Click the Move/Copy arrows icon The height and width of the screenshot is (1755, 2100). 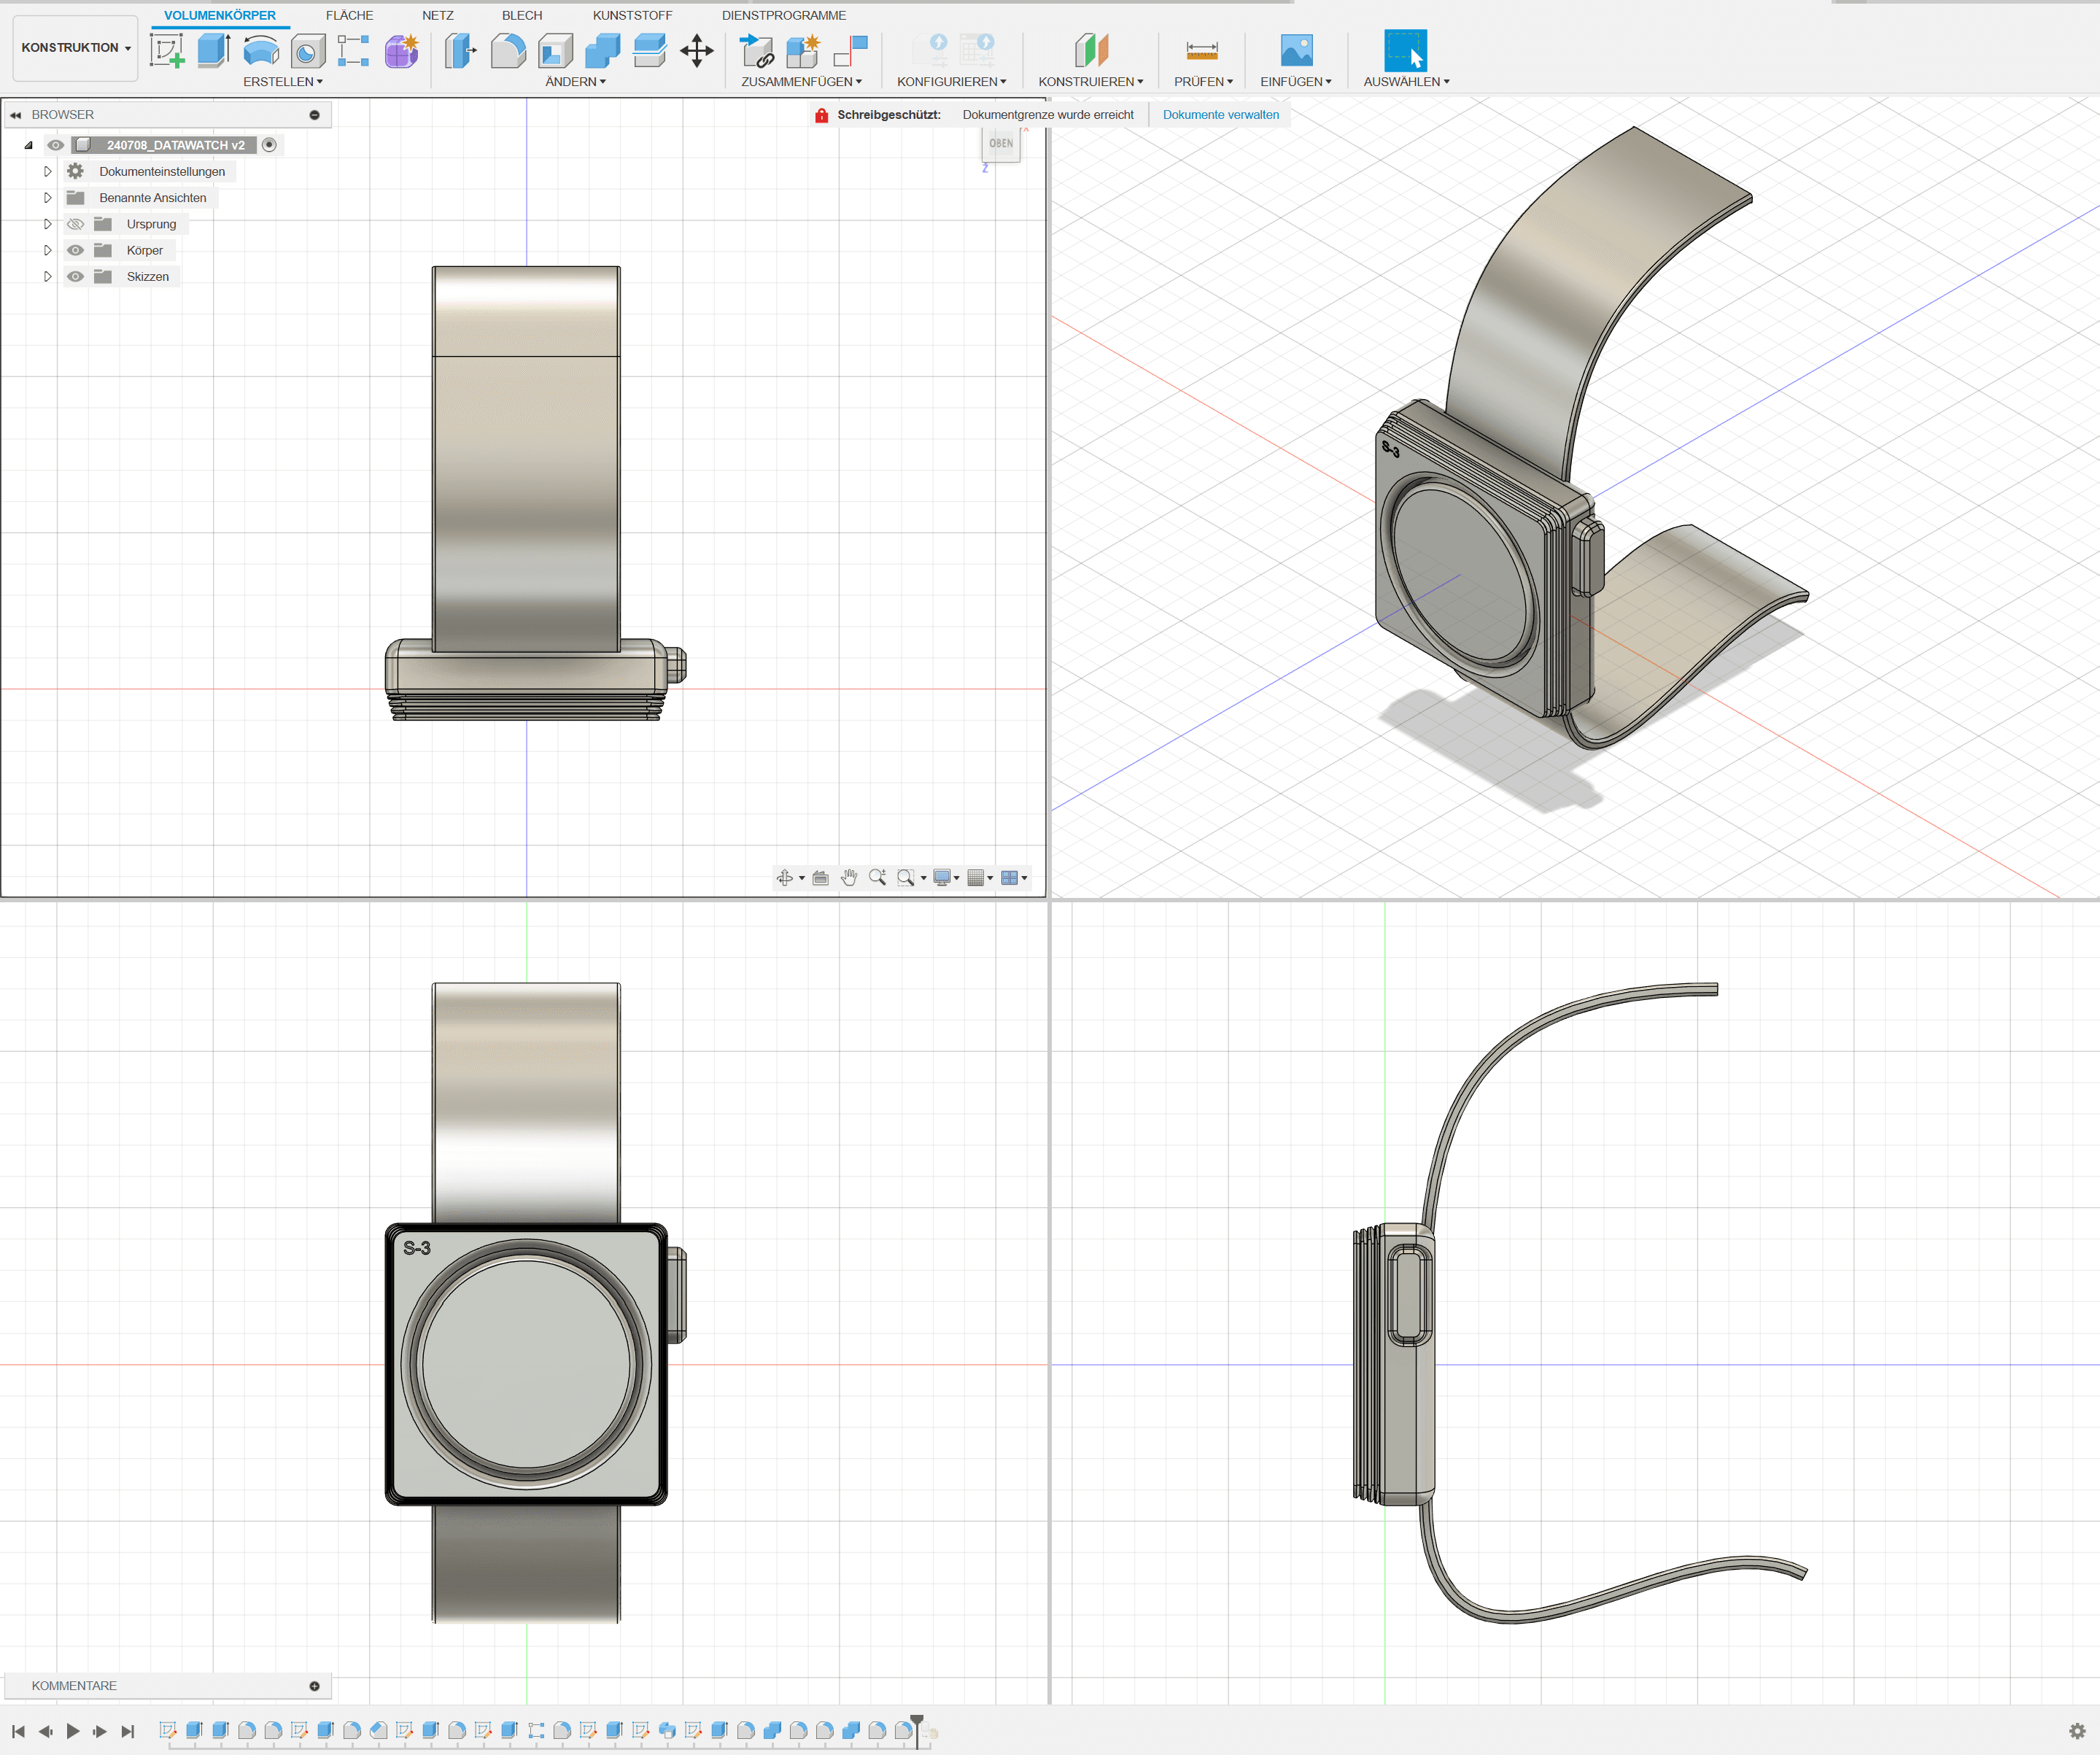coord(696,50)
